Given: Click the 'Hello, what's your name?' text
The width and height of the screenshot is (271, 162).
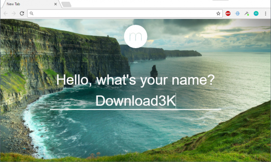Looking at the screenshot, I should 135,80.
